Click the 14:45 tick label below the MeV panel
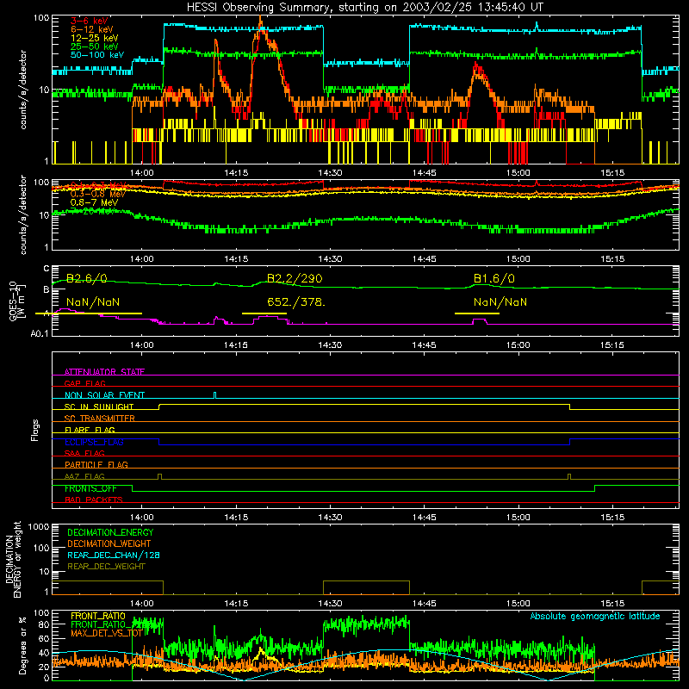Screen dimensions: 689x689 coord(424,259)
